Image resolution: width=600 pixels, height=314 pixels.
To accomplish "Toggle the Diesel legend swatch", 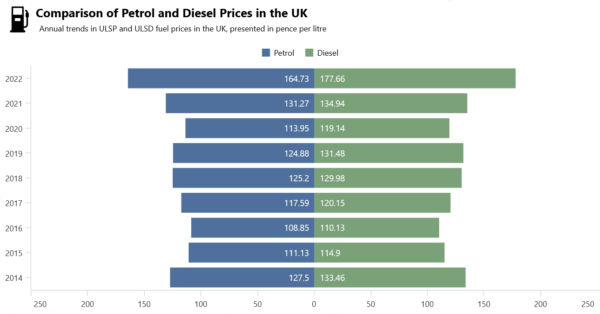I will pos(309,53).
